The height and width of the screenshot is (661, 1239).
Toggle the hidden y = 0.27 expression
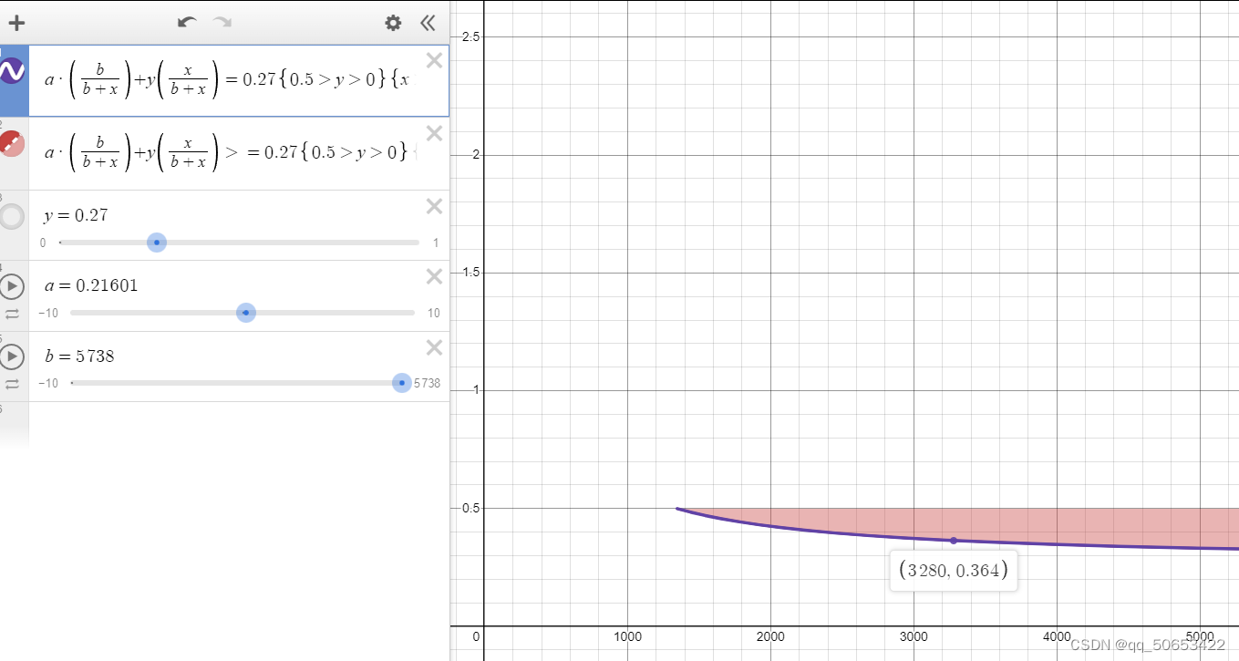coord(11,216)
